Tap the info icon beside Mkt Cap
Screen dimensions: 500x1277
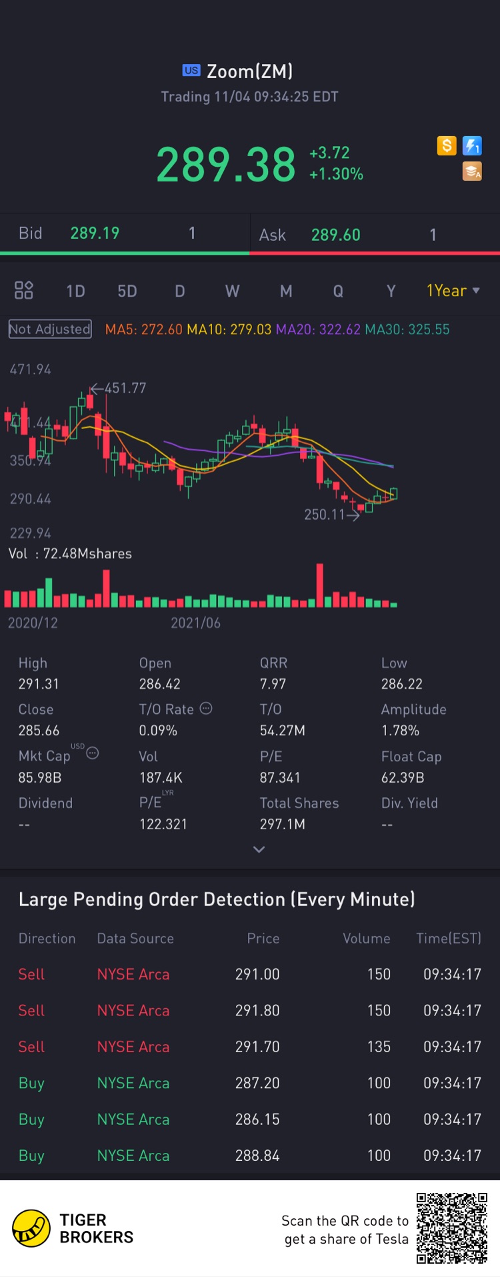click(x=93, y=754)
